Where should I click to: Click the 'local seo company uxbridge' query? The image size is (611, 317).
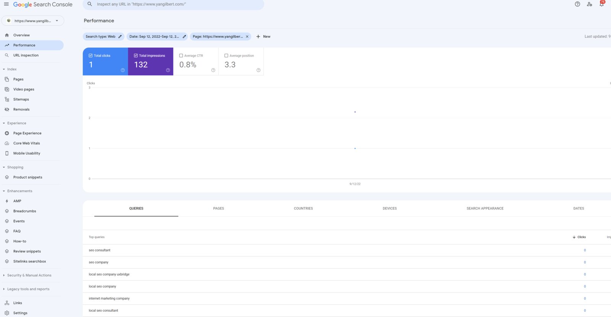tap(109, 274)
